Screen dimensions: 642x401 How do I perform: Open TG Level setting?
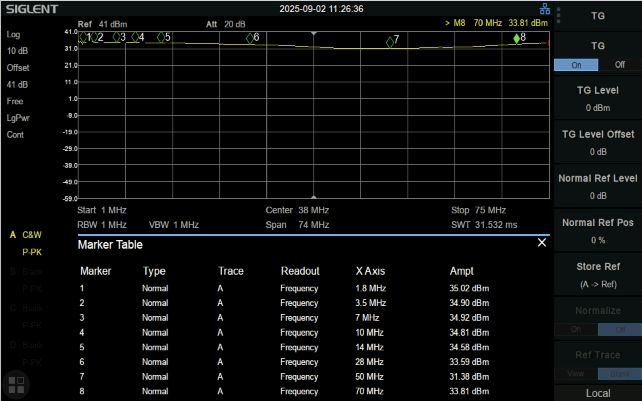point(598,99)
